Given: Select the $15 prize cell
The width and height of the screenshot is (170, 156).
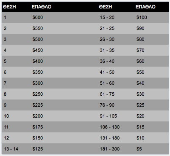Looking at the screenshot, I should pyautogui.click(x=140, y=127).
